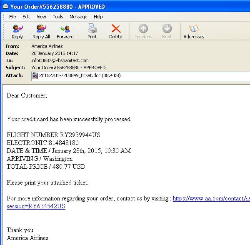Delete the message using the red X

pyautogui.click(x=116, y=28)
